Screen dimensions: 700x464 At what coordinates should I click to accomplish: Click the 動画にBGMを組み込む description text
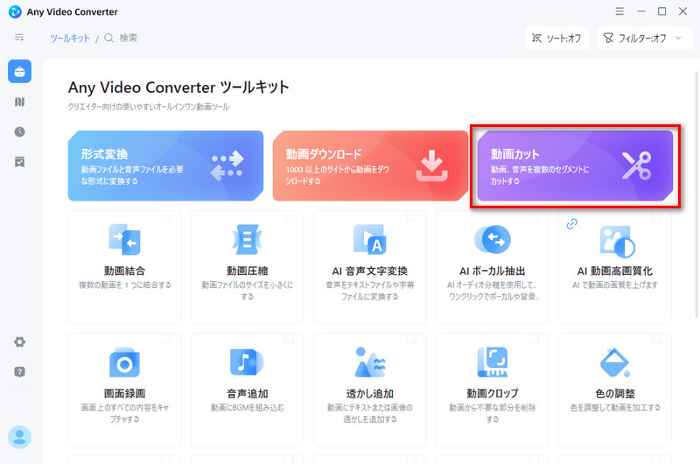248,407
